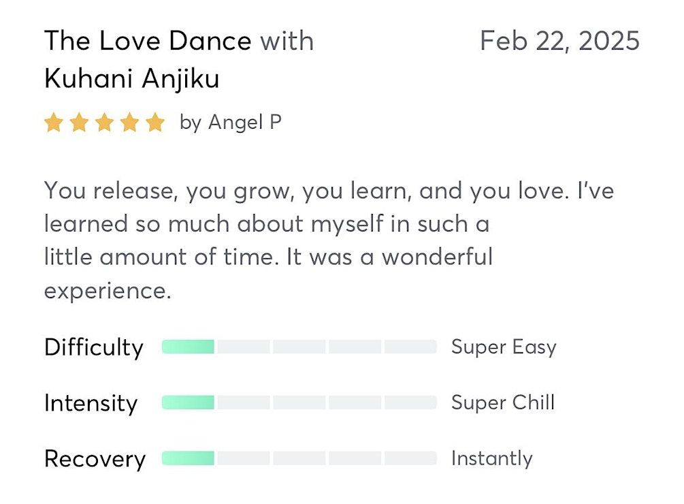The height and width of the screenshot is (504, 684).
Task: Click the filled green Recovery bar segment
Action: pyautogui.click(x=189, y=458)
